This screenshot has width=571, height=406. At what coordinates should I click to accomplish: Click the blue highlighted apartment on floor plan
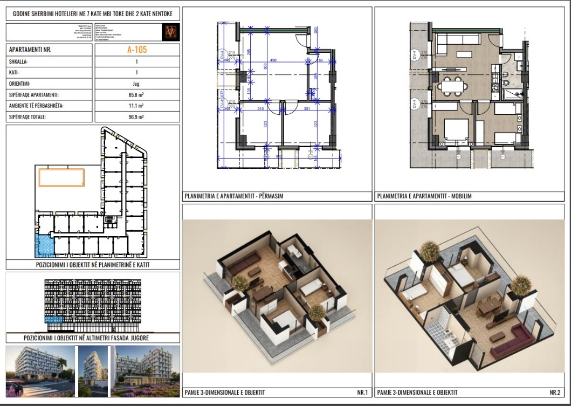pos(44,245)
